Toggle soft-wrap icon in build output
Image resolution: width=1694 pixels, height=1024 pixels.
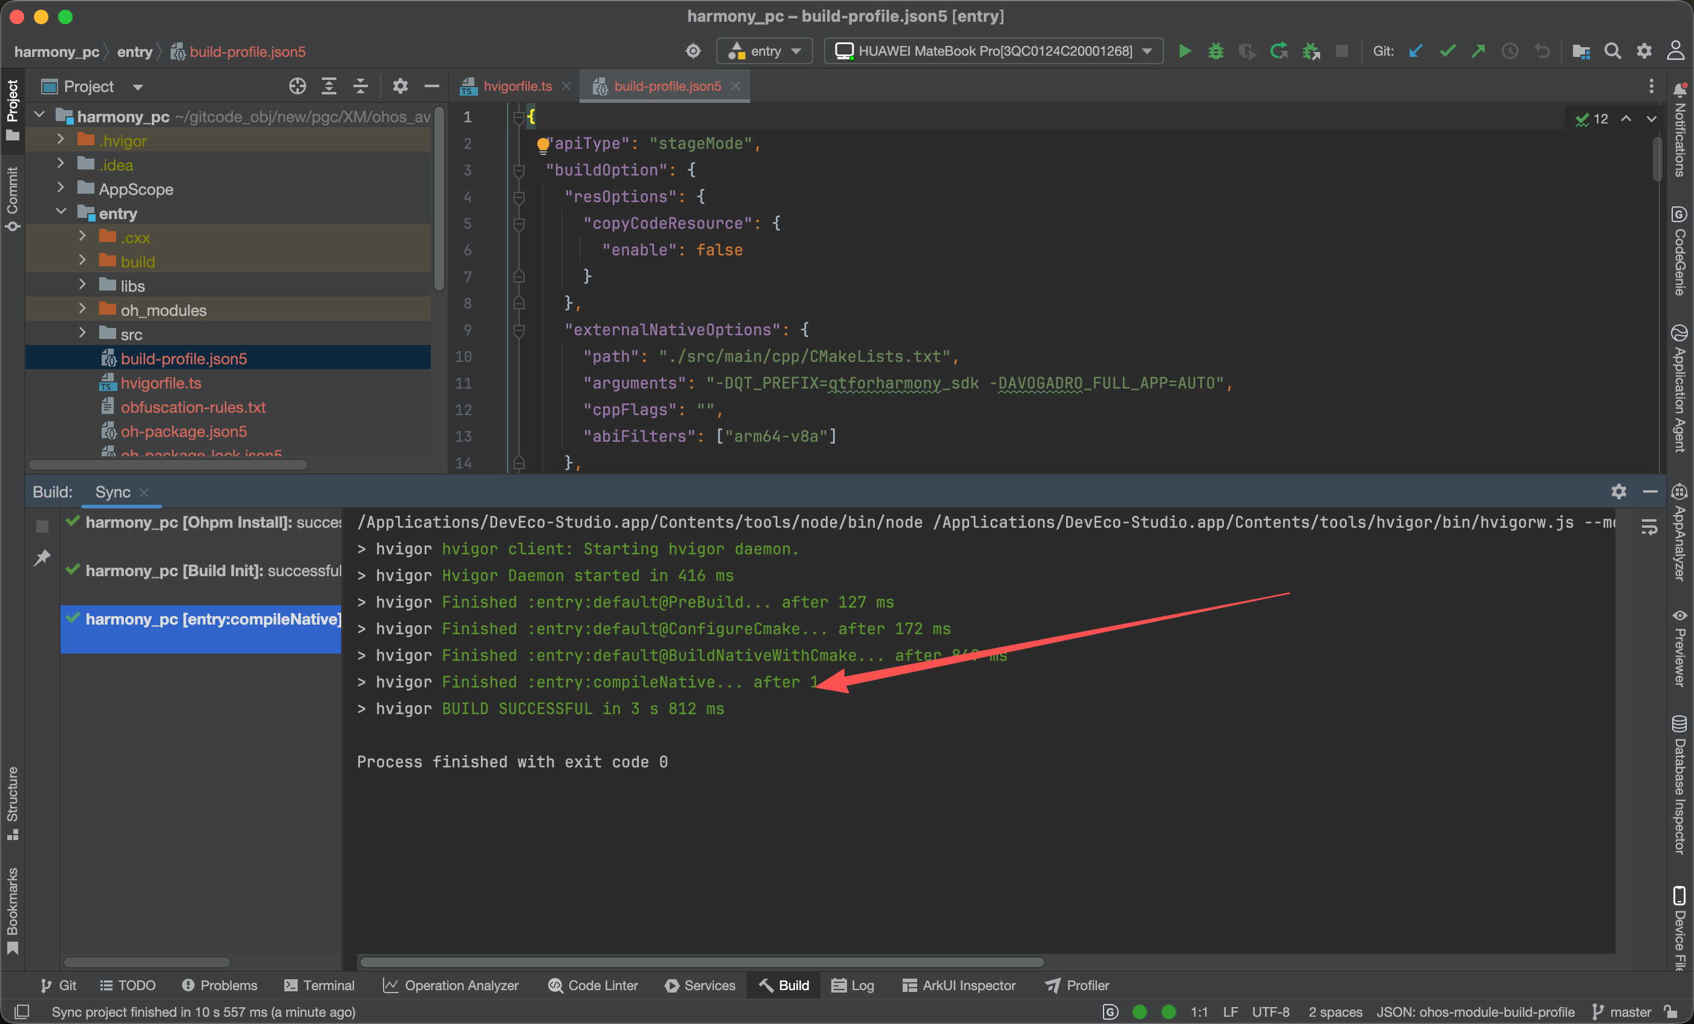(x=1649, y=528)
